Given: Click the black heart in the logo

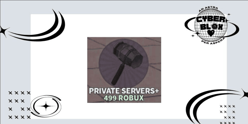Looking at the screenshot, I should 211,33.
